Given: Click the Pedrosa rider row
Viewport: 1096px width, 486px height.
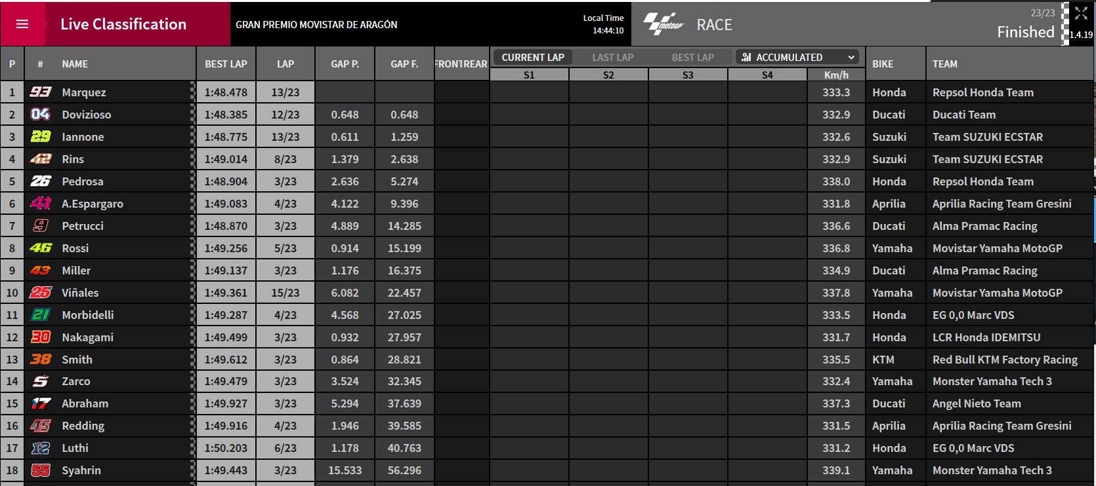Looking at the screenshot, I should [x=546, y=181].
